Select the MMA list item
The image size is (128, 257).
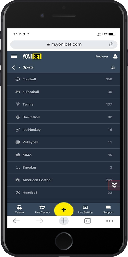64,155
